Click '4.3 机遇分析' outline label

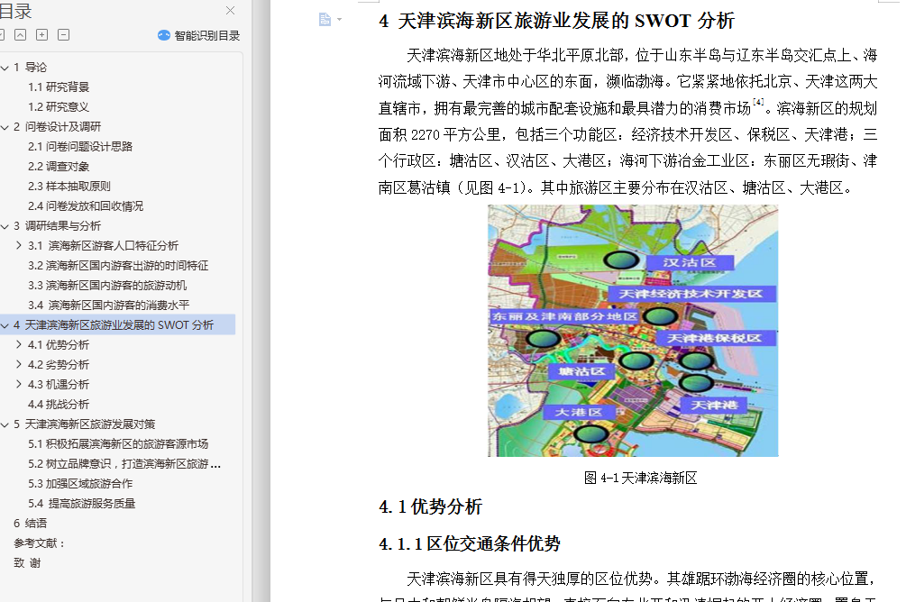click(59, 384)
